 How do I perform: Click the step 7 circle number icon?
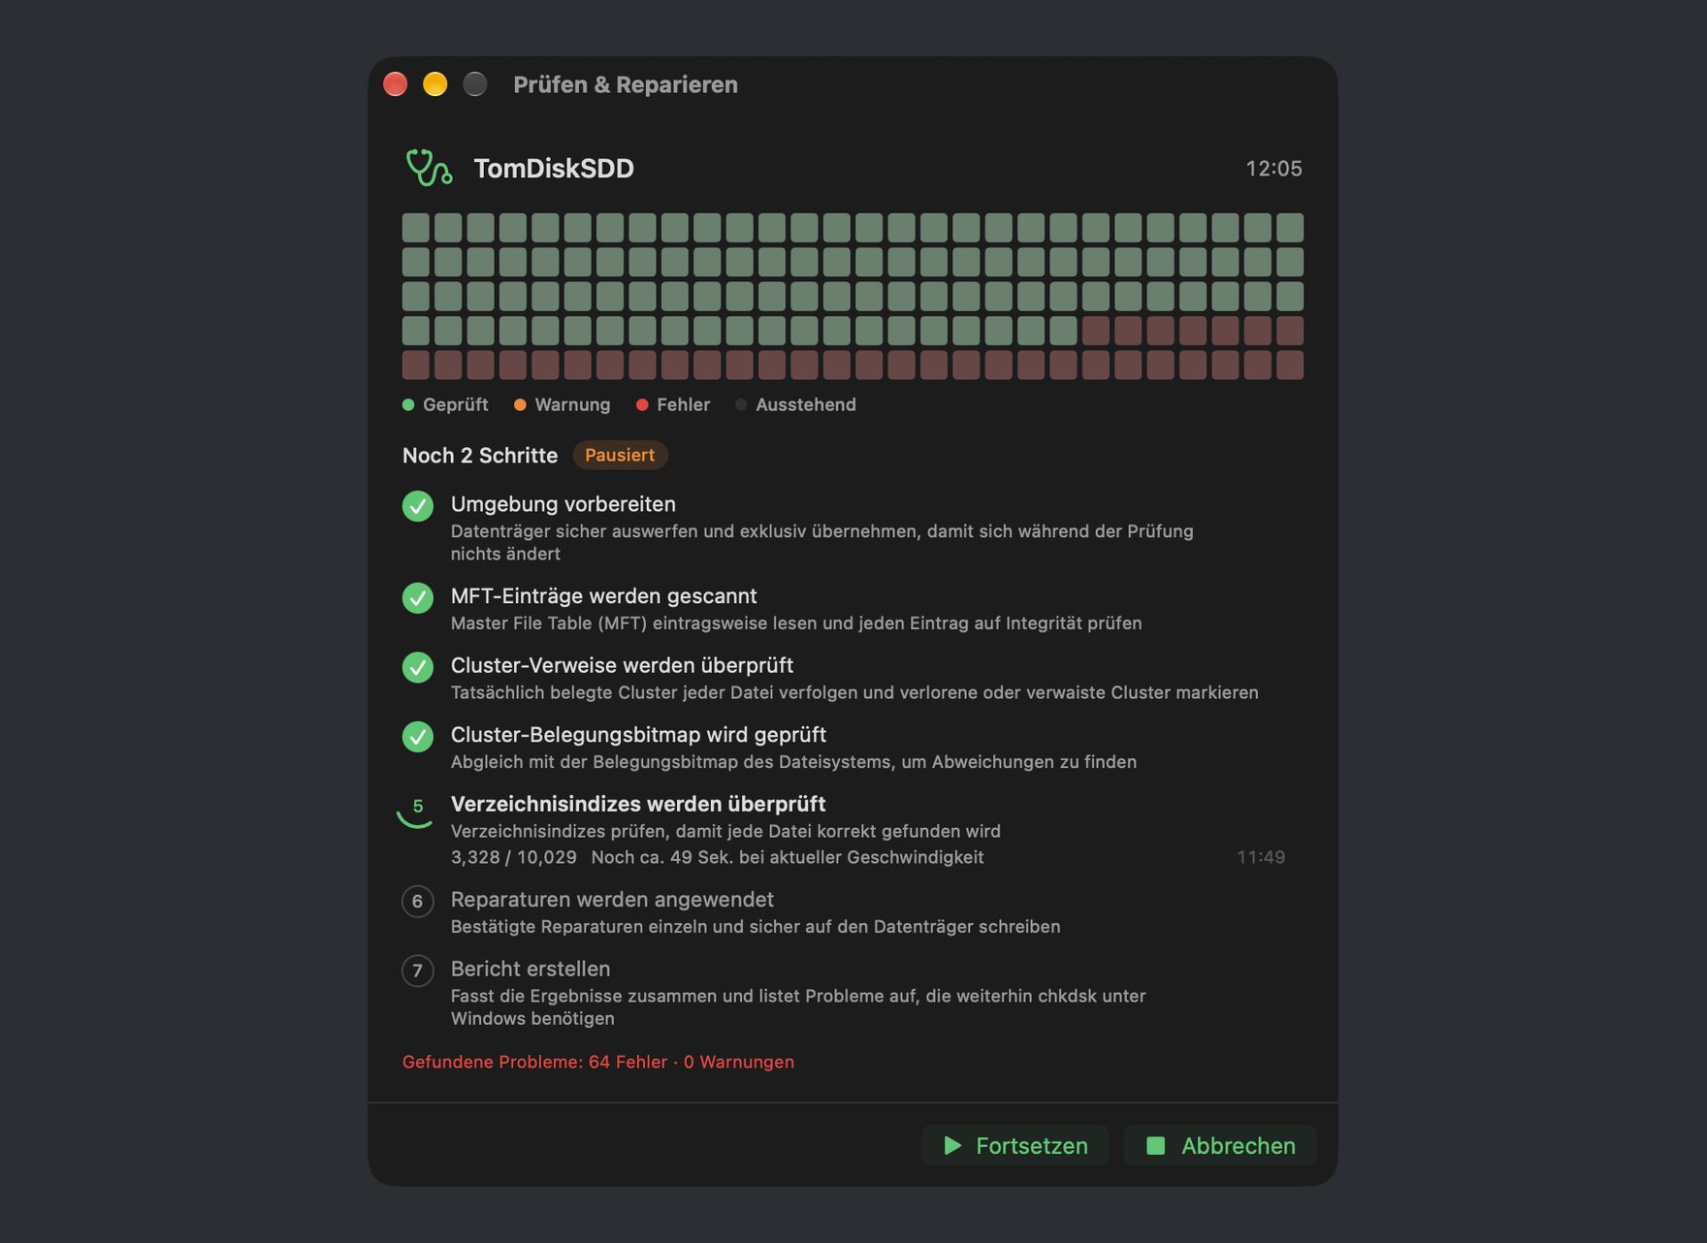pos(418,970)
